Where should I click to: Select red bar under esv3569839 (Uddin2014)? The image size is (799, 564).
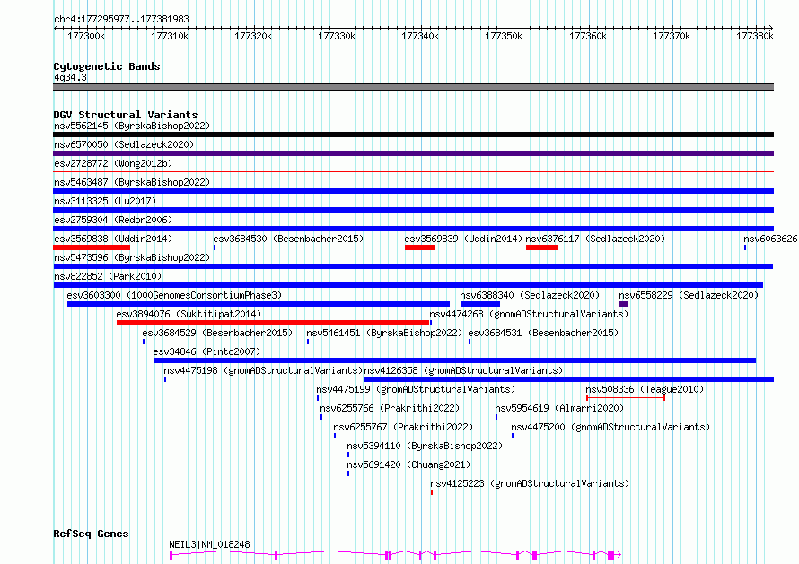tap(420, 247)
